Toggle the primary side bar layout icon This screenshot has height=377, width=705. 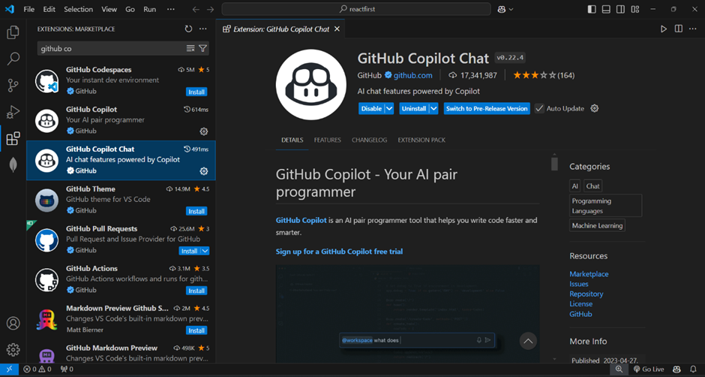tap(592, 9)
